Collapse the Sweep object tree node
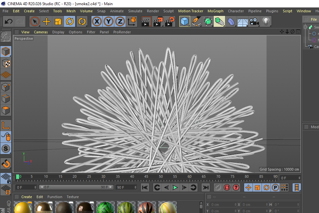 click(x=305, y=27)
